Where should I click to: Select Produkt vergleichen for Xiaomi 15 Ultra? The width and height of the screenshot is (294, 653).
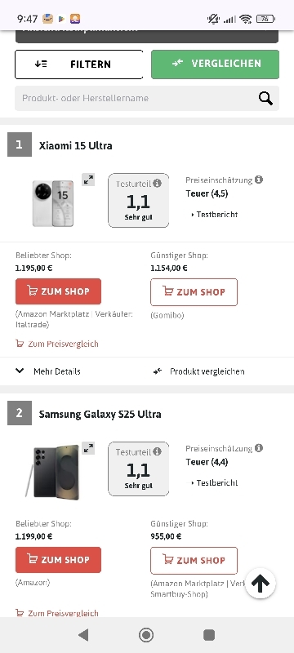[198, 371]
